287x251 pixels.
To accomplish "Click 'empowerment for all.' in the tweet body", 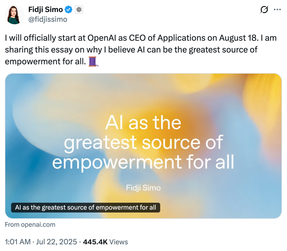I will point(45,61).
